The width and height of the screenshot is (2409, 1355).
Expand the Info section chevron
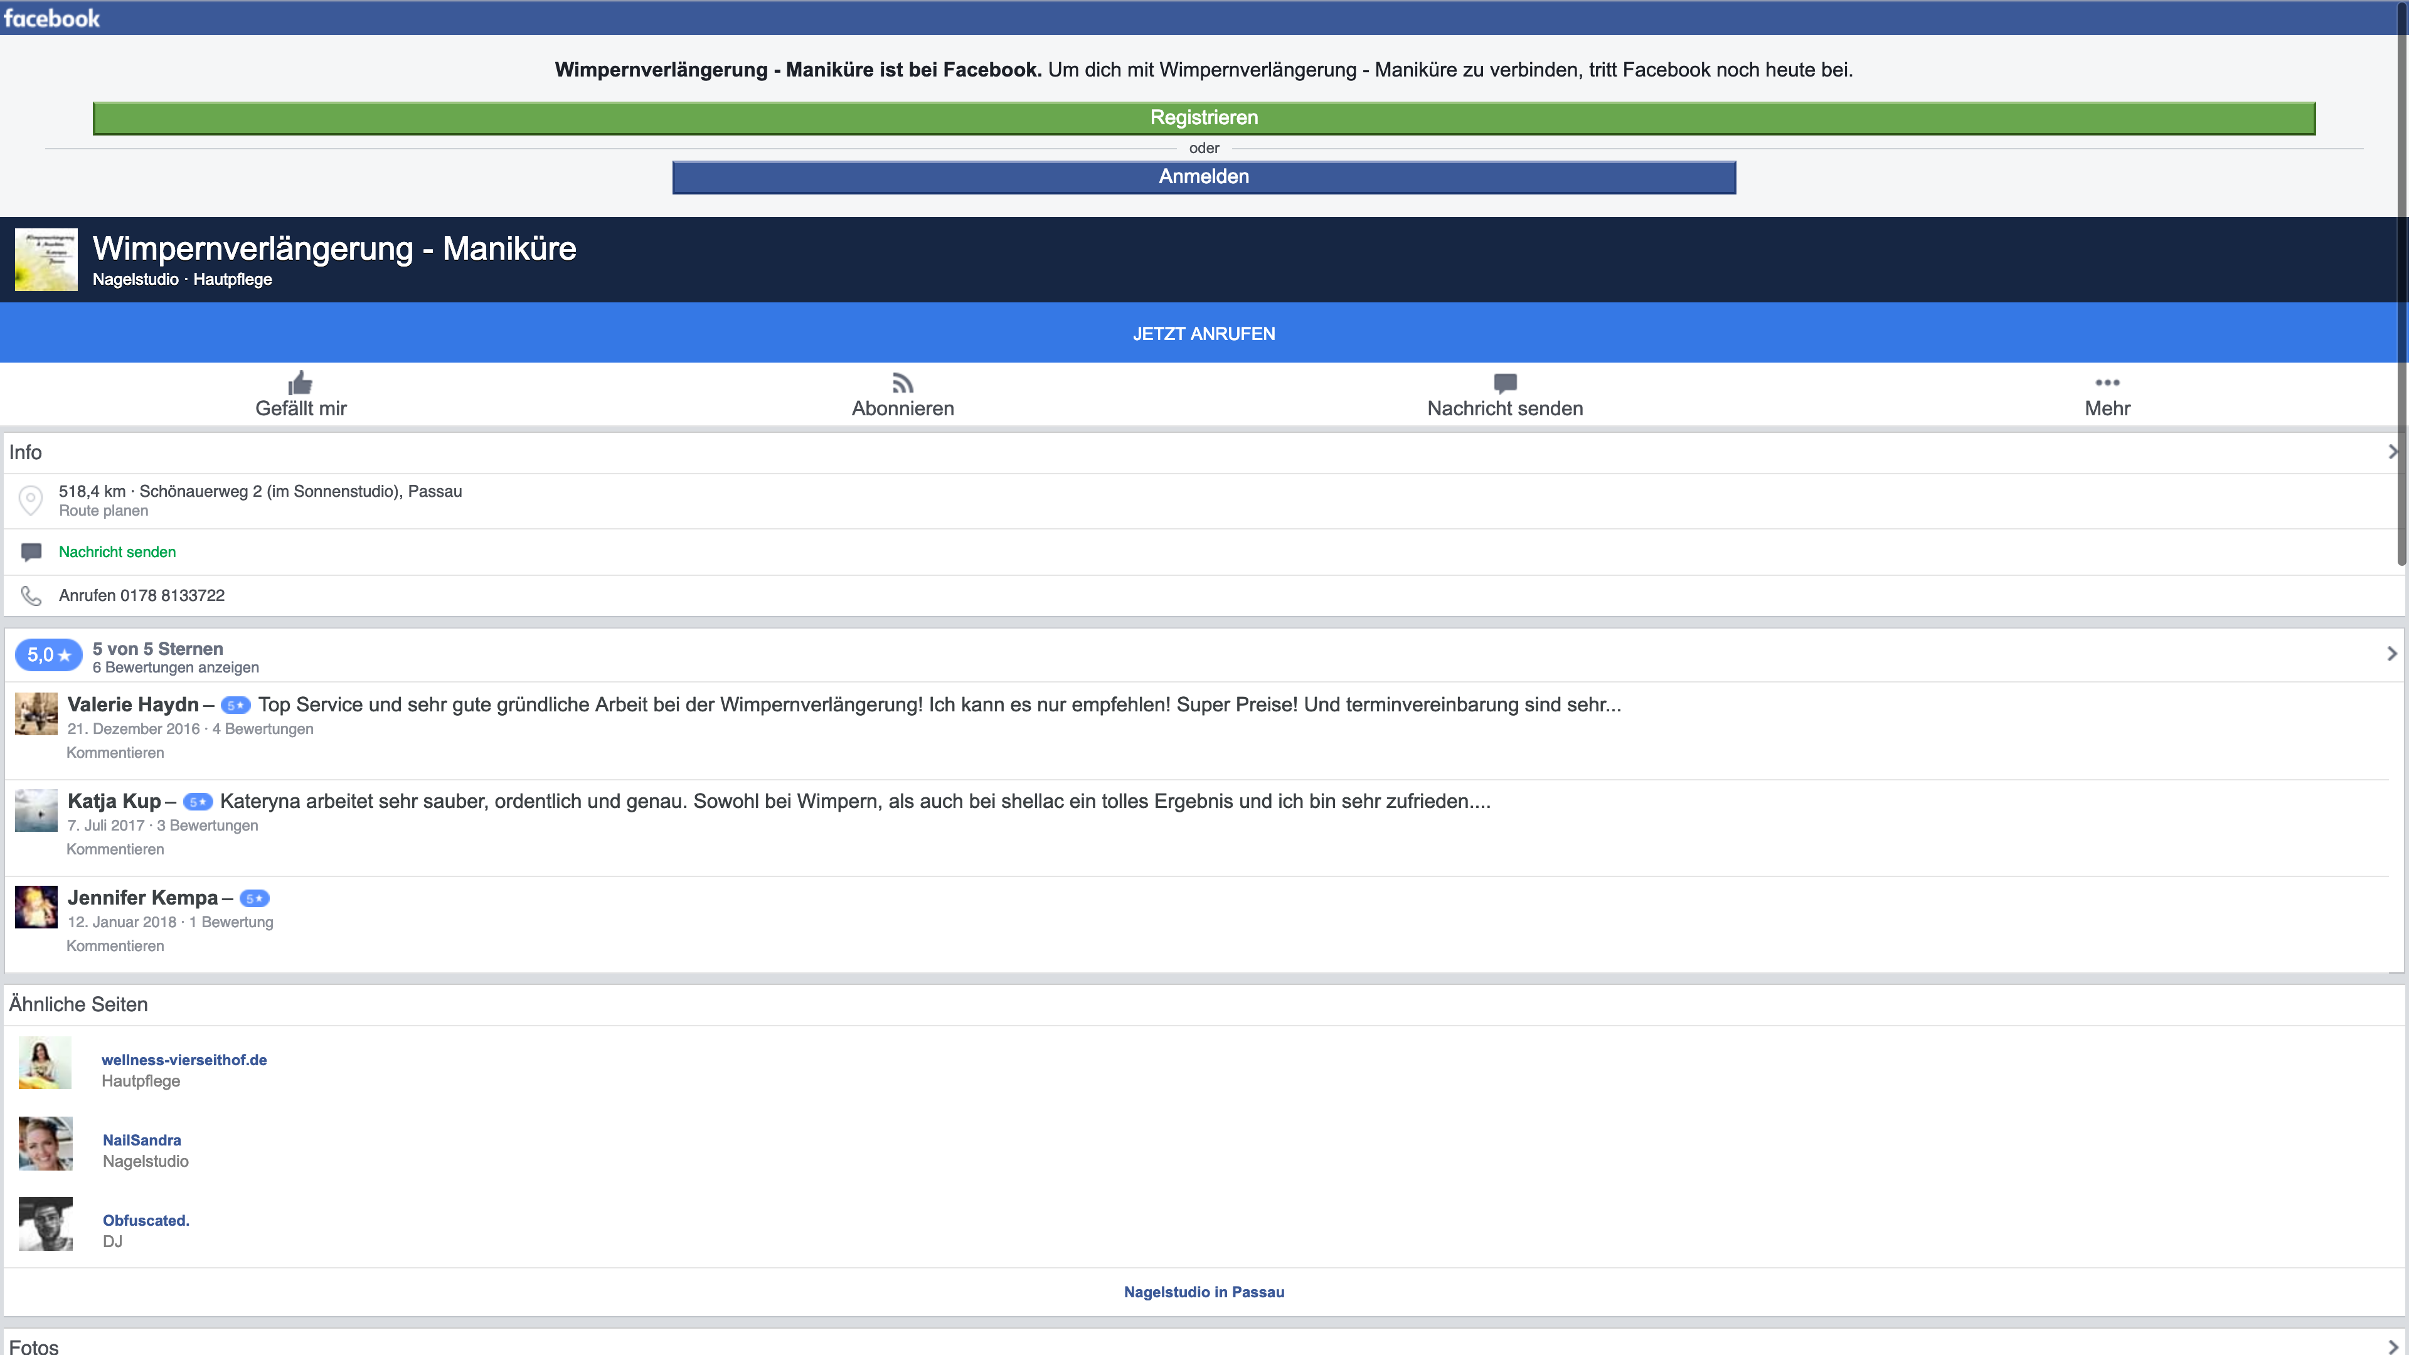(2392, 452)
